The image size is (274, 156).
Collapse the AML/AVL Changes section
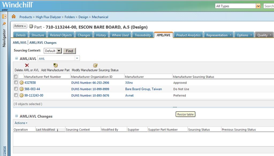pos(16,116)
